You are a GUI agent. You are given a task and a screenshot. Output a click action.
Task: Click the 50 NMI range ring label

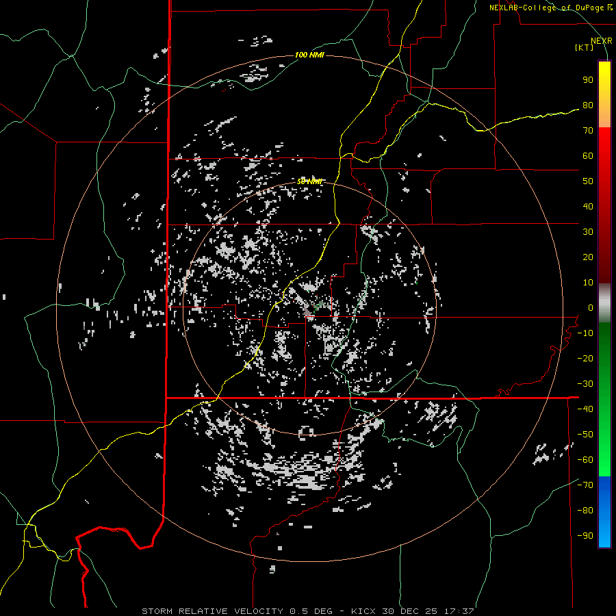point(309,181)
